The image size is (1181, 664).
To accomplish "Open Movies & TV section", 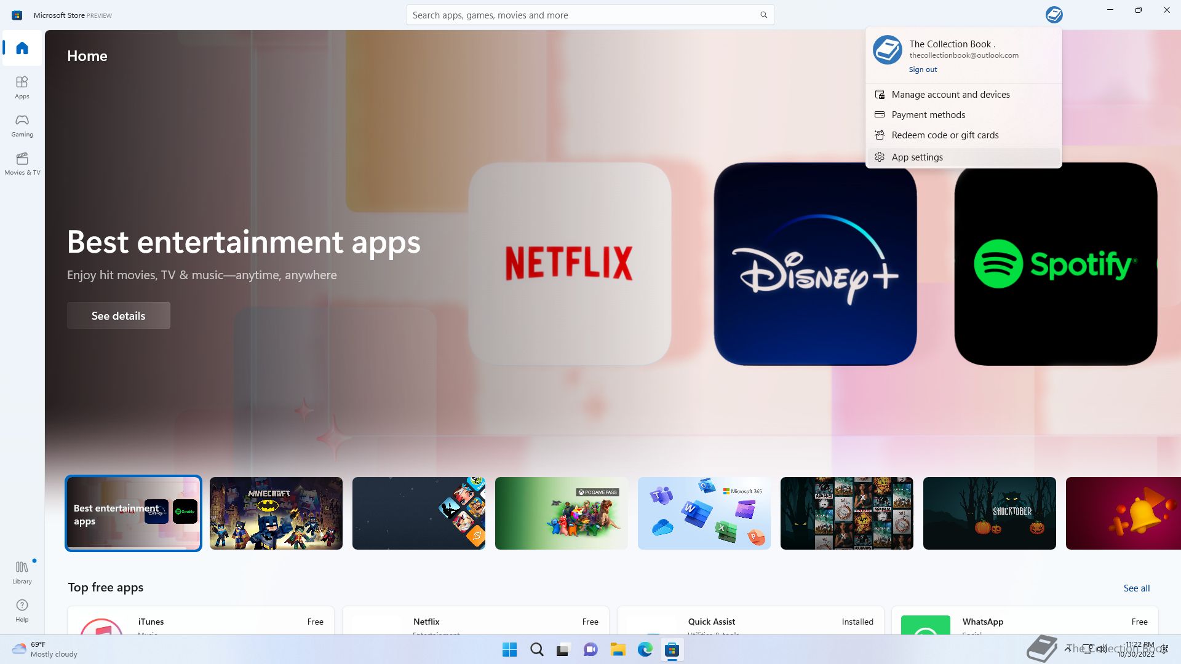I will point(22,164).
